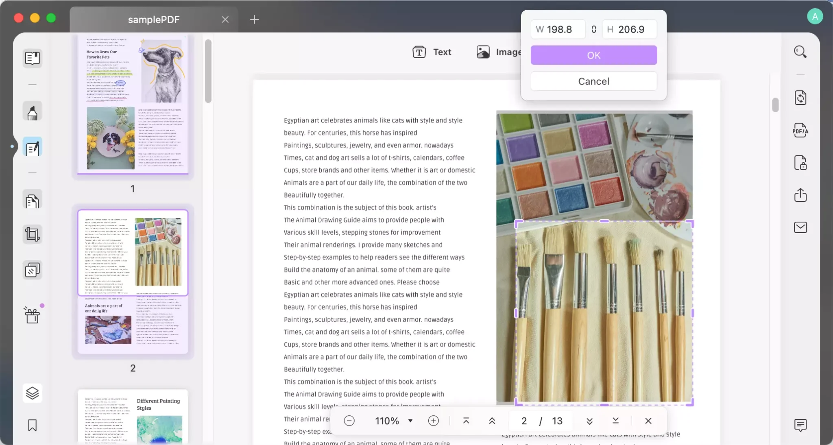Open the Reader mode icon in sidebar
The image size is (833, 445).
click(x=32, y=58)
